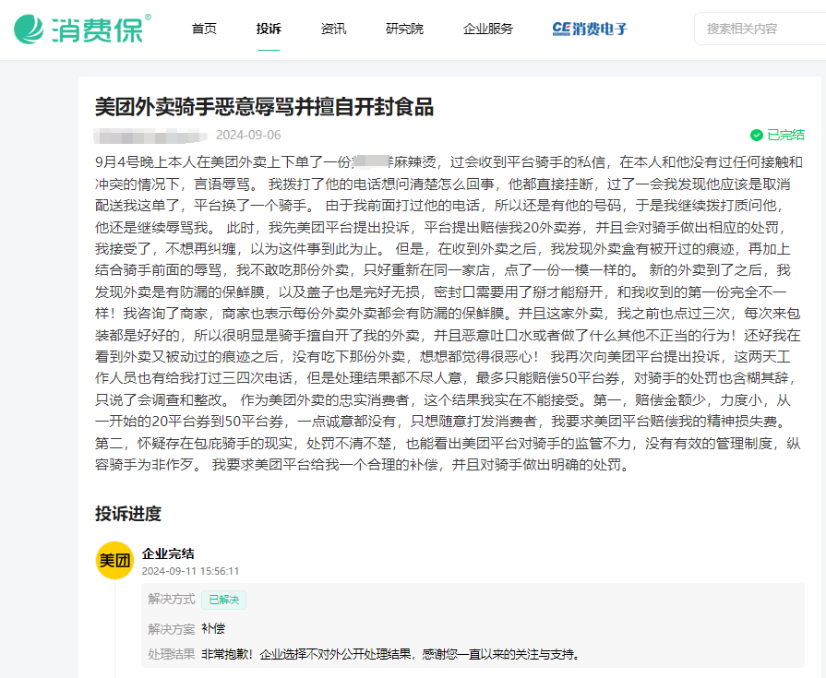
Task: Switch to the 投诉 tab
Action: click(269, 29)
